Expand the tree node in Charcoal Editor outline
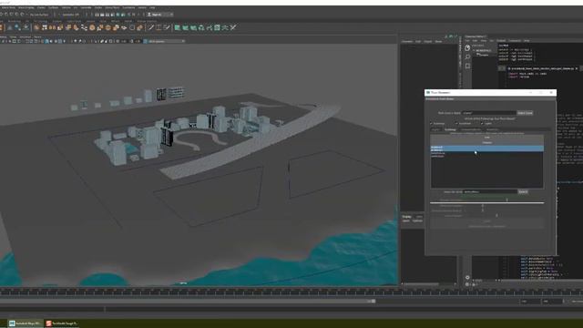The image size is (583, 328). tap(474, 51)
